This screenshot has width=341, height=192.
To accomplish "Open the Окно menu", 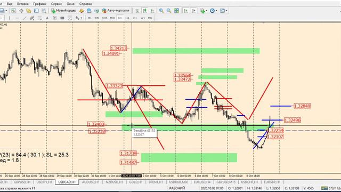I will [x=70, y=4].
